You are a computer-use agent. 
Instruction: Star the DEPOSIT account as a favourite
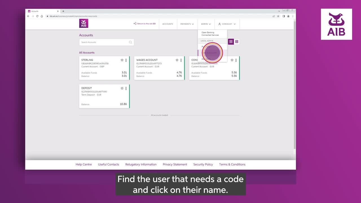122,88
